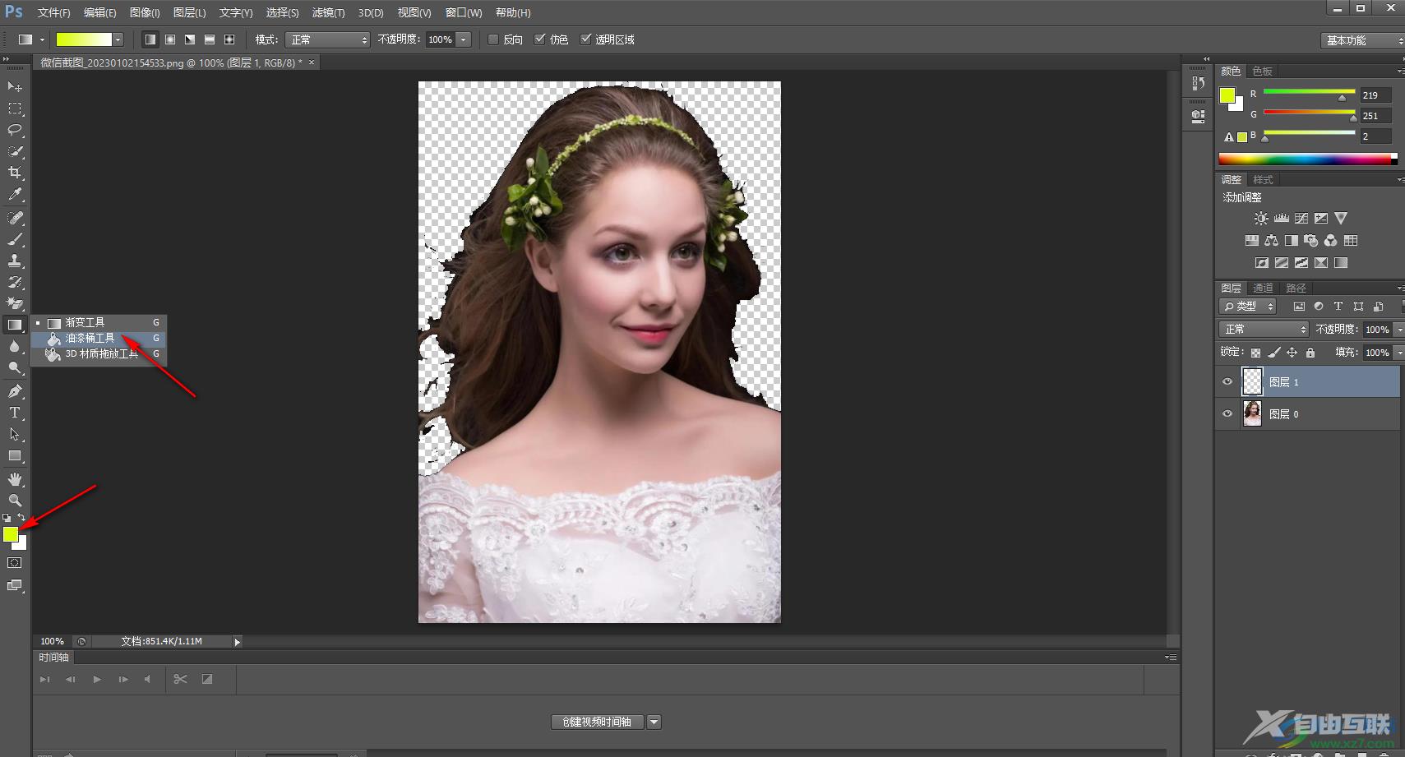1405x757 pixels.
Task: Select the Spot Healing Brush tool
Action: [15, 218]
